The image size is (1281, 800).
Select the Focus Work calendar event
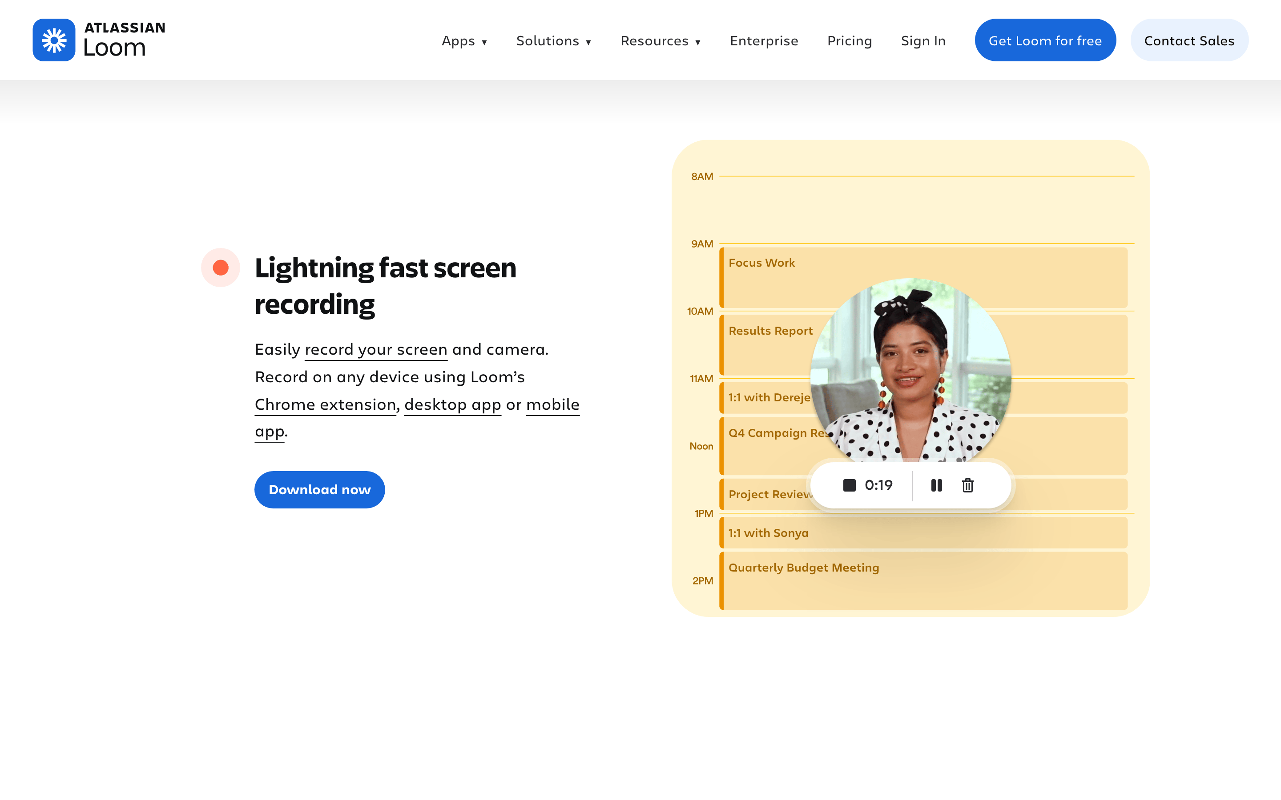click(x=923, y=278)
